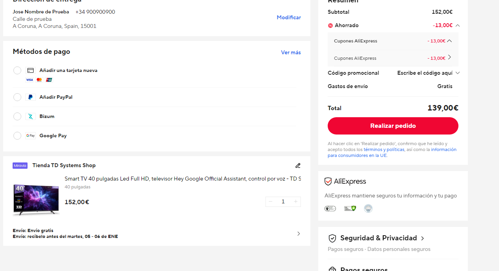Collapse the Ahorrado savings section

coord(457,26)
